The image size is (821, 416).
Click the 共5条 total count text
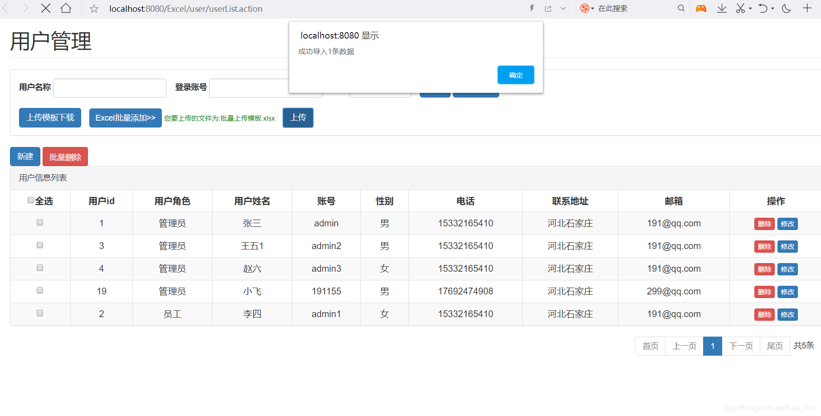[x=804, y=345]
